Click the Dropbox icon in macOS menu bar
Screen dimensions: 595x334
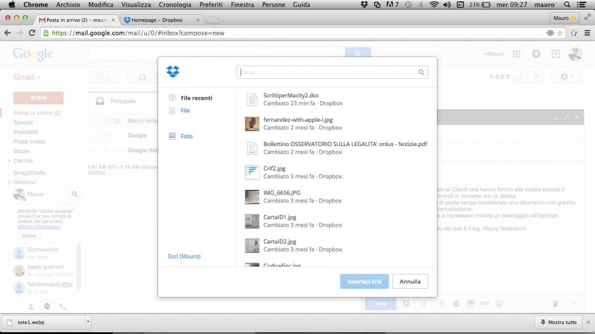tap(364, 5)
